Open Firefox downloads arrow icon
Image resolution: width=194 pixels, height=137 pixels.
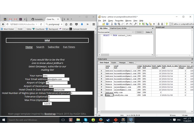pyautogui.click(x=82, y=24)
